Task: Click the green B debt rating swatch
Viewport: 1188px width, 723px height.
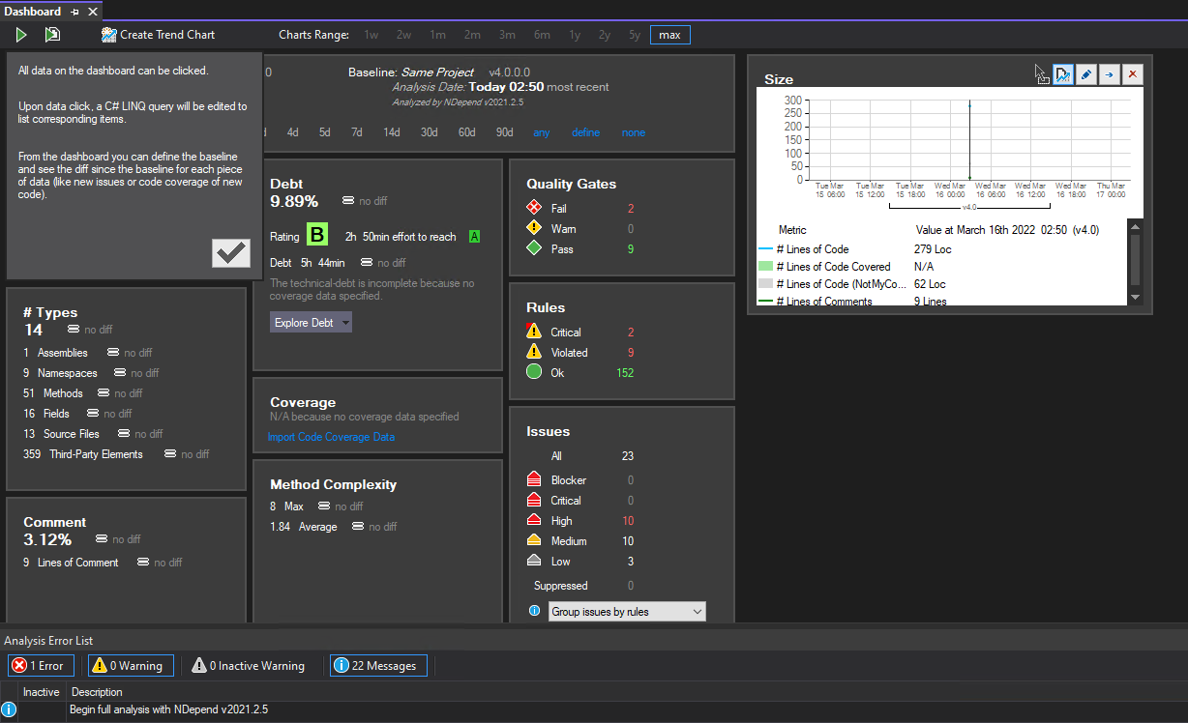Action: [x=317, y=235]
